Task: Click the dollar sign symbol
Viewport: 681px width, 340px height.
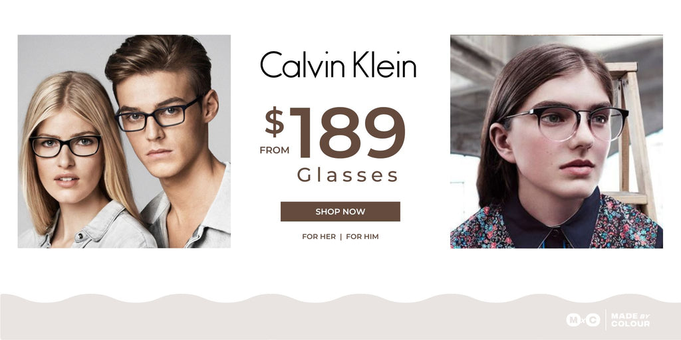Action: pos(275,122)
